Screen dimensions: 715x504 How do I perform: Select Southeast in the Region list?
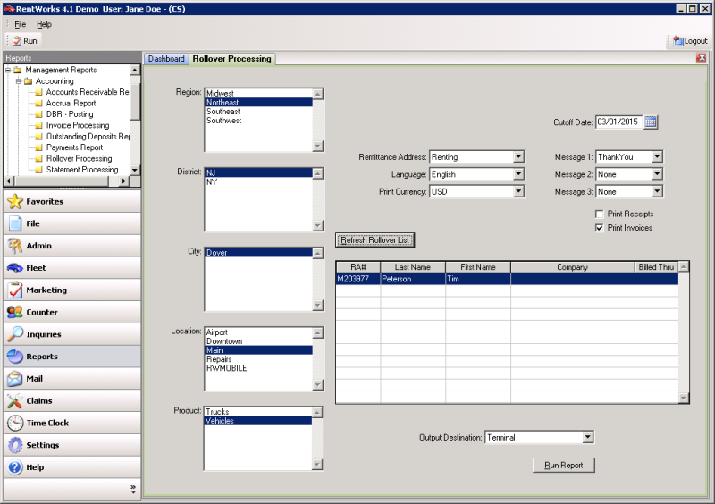coord(259,112)
